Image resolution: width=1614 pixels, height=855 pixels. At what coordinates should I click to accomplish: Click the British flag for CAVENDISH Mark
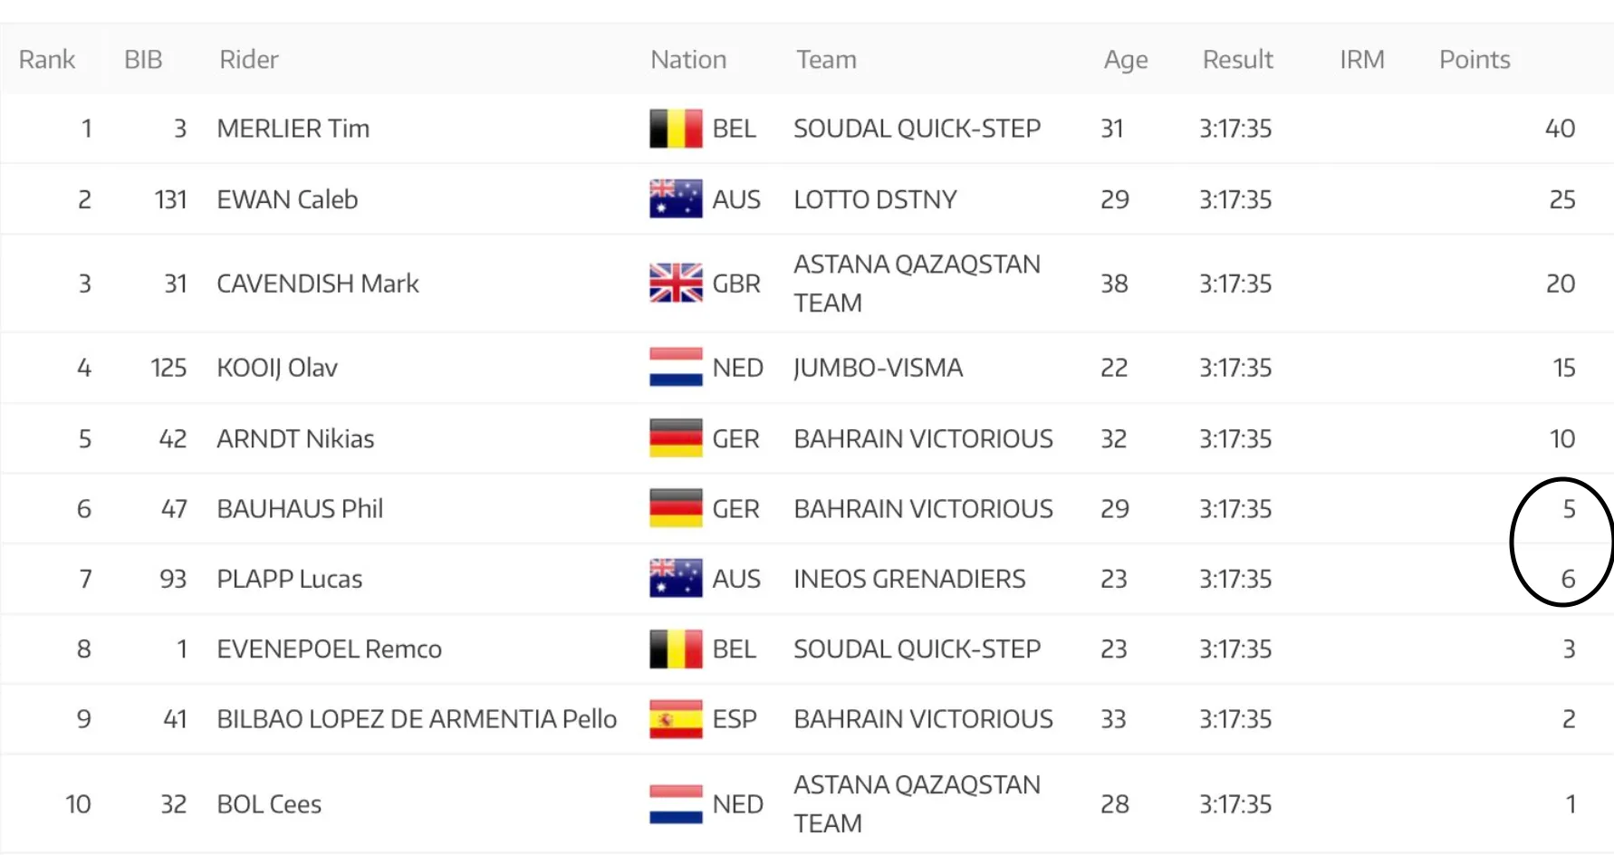676,283
